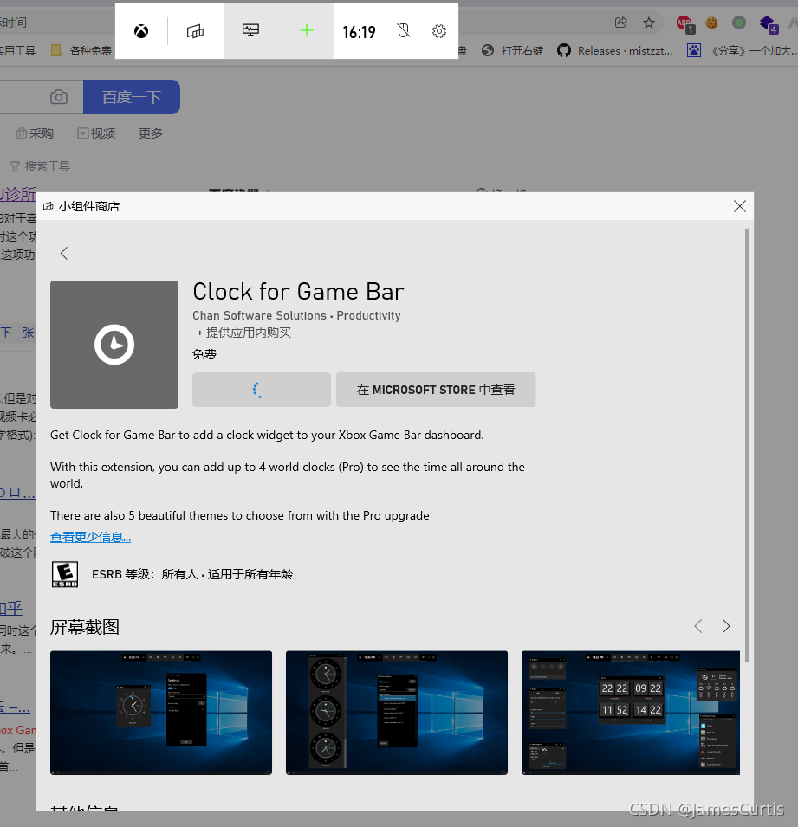
Task: Click browser share icon in address bar
Action: pos(620,23)
